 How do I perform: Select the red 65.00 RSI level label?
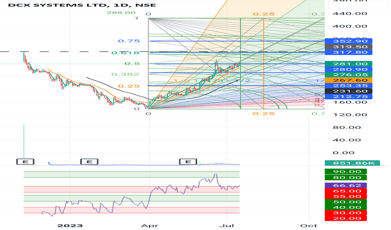coord(346,191)
